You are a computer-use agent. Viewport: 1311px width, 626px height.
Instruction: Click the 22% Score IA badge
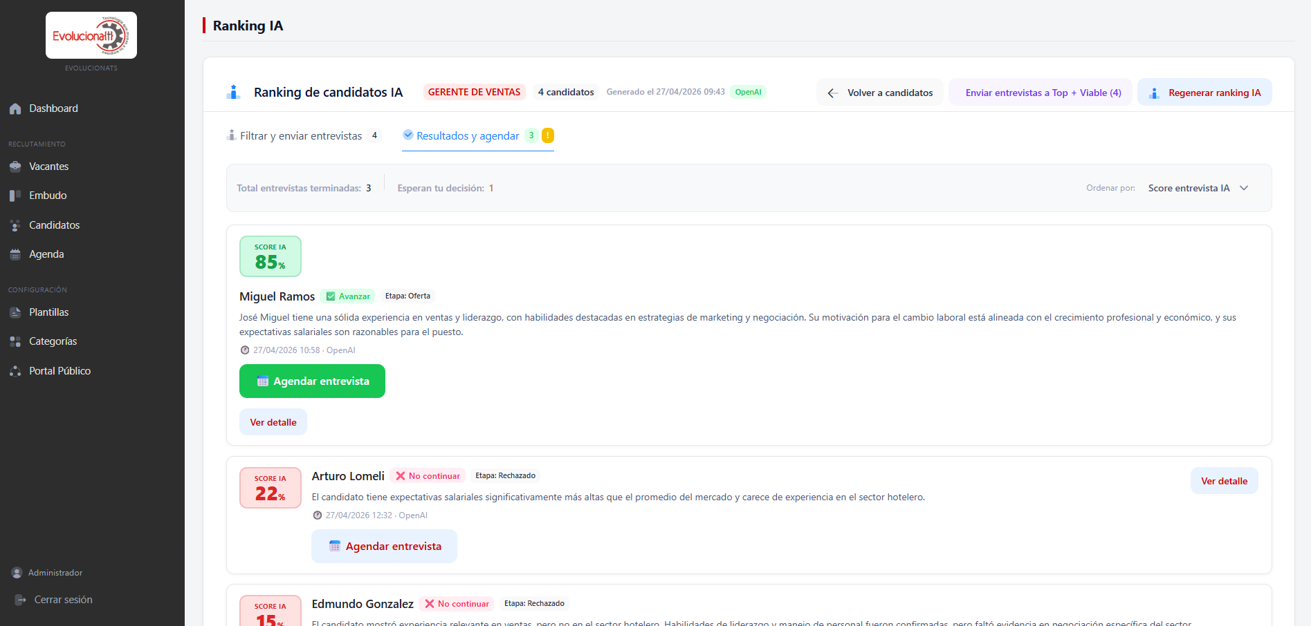click(271, 488)
